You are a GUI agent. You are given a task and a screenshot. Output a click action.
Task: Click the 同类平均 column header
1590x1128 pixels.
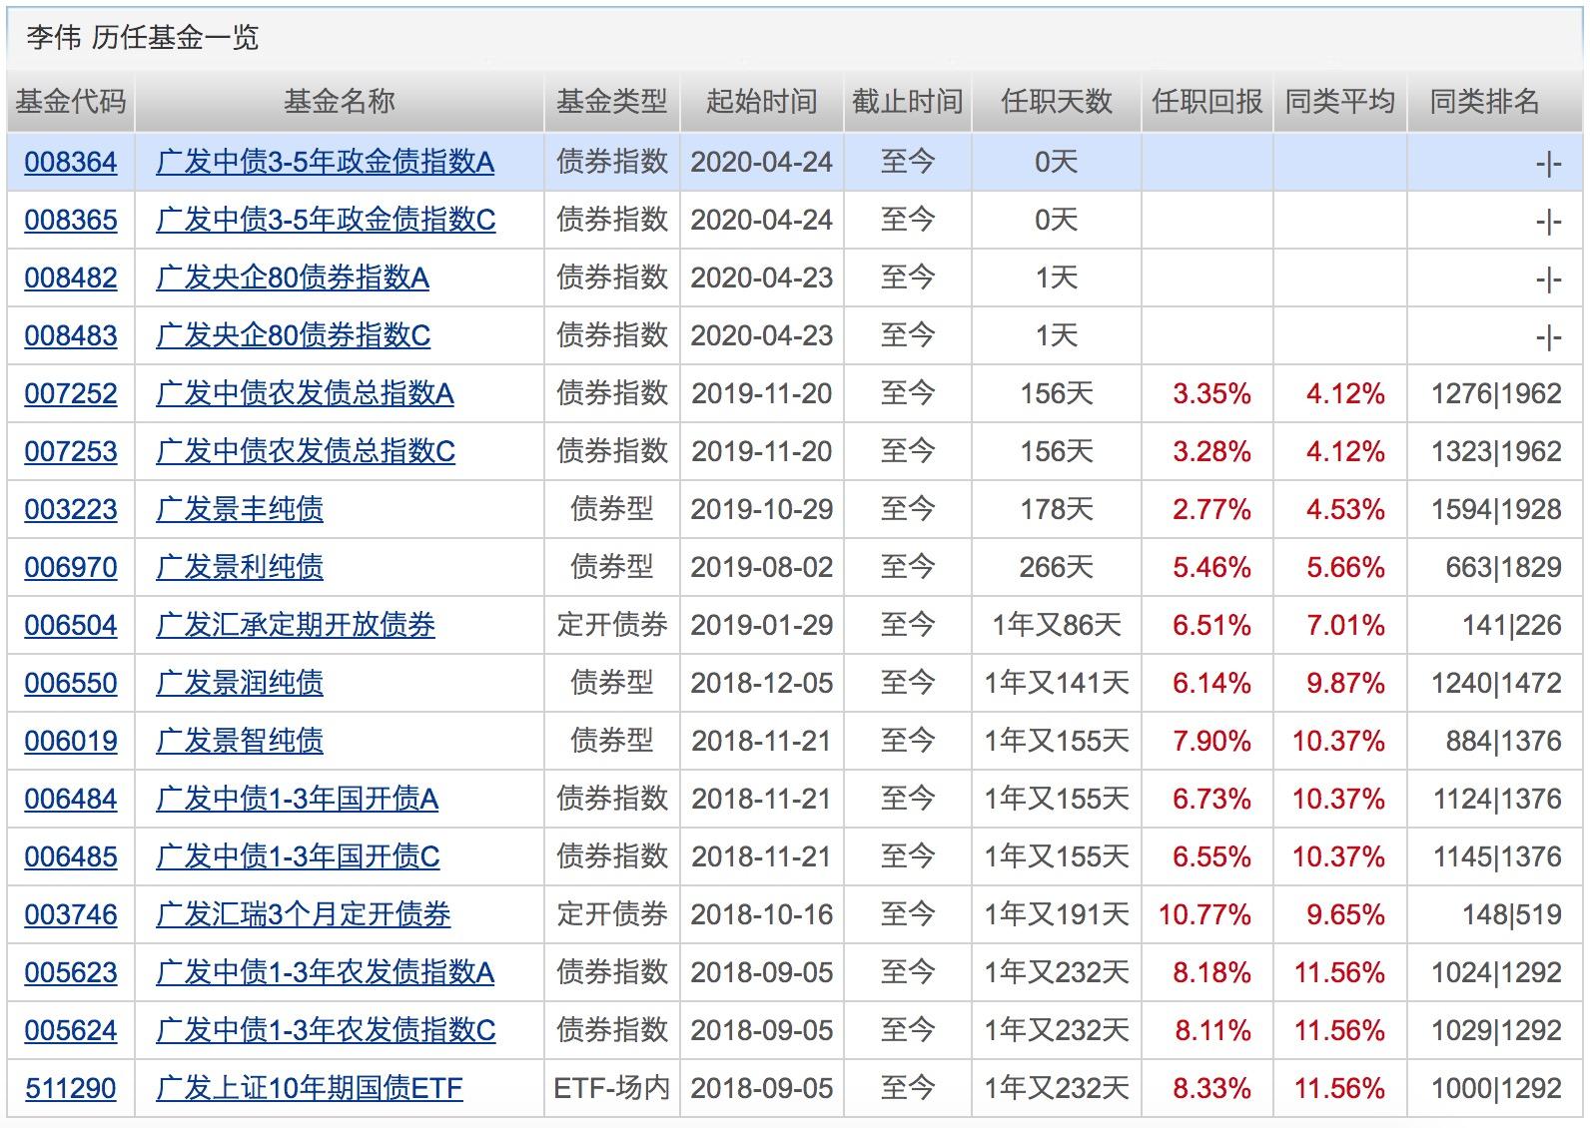coord(1340,101)
